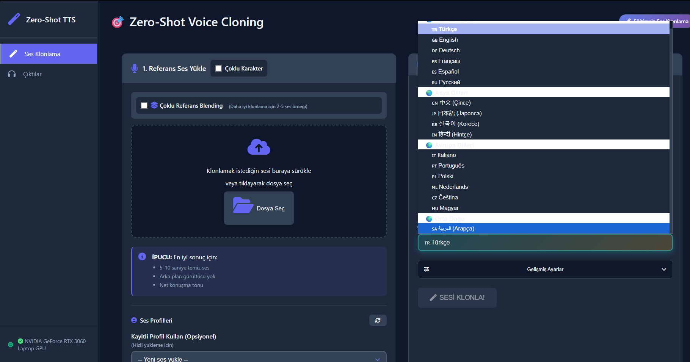Click the 'Kayitli Profil Kullan (Opsiyonel)' label
Screen dimensions: 690x362
tap(174, 336)
